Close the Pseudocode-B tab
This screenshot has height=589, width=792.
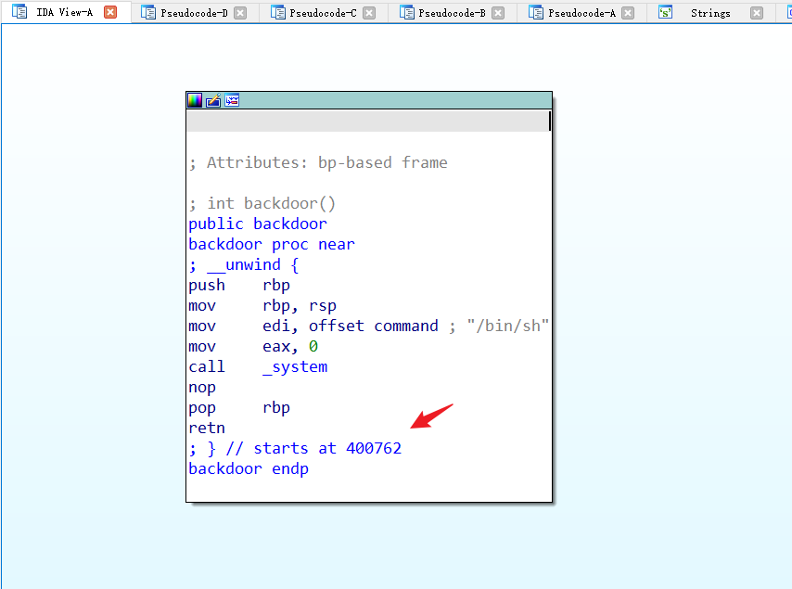coord(499,13)
